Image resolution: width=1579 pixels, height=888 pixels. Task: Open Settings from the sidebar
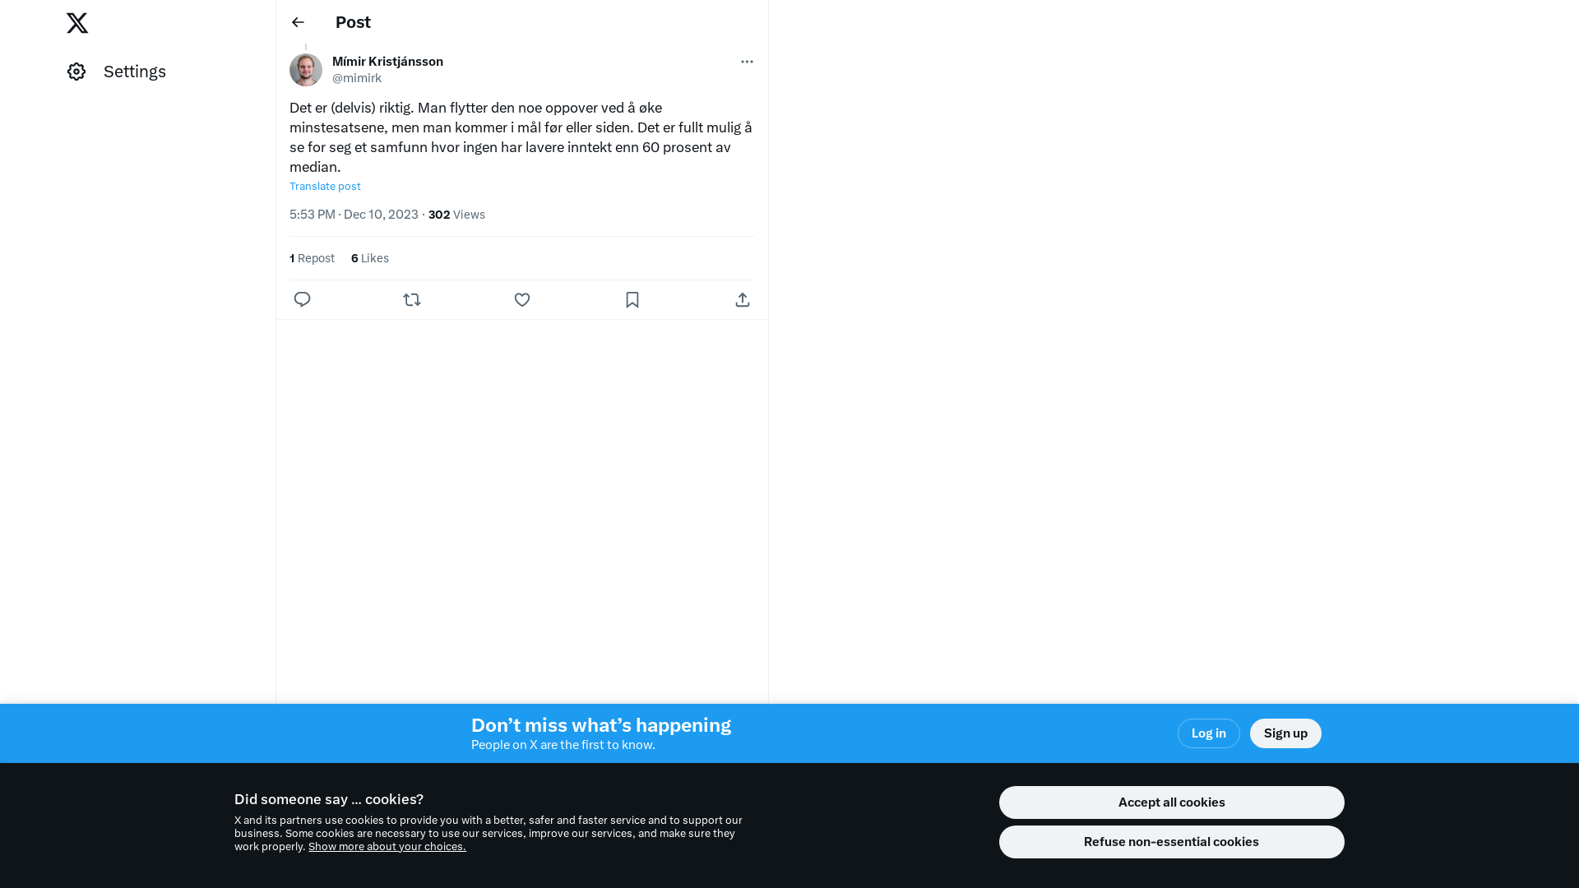coord(117,72)
